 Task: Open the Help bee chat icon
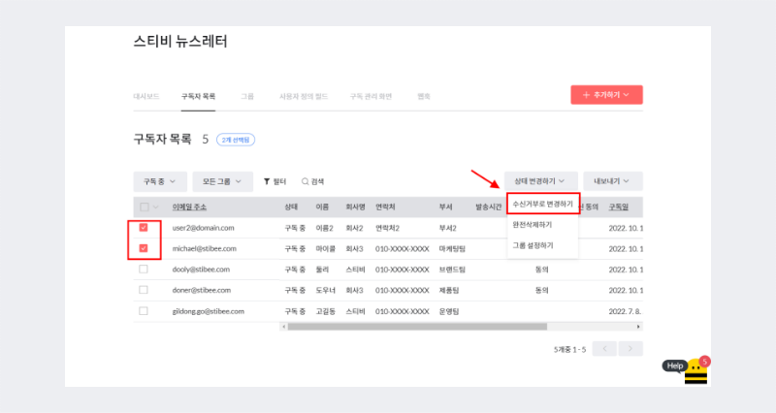(x=695, y=371)
